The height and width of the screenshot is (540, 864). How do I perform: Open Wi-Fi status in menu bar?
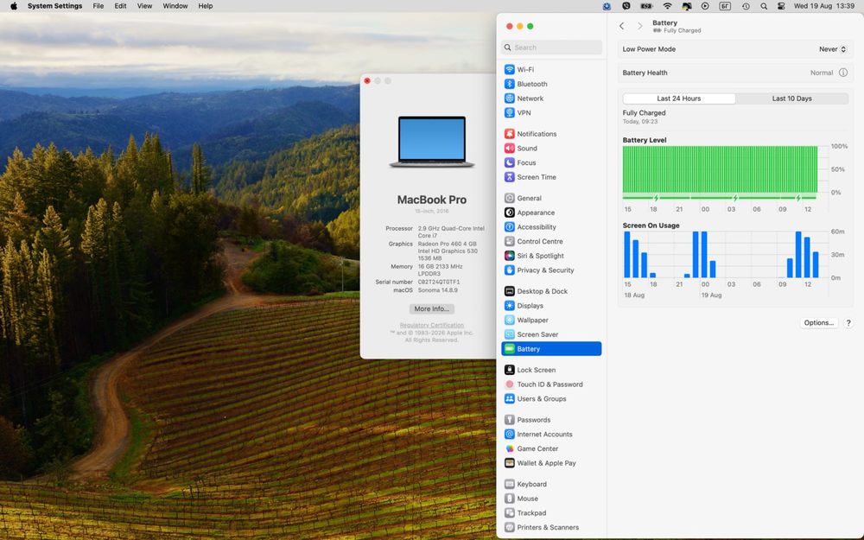(x=667, y=6)
